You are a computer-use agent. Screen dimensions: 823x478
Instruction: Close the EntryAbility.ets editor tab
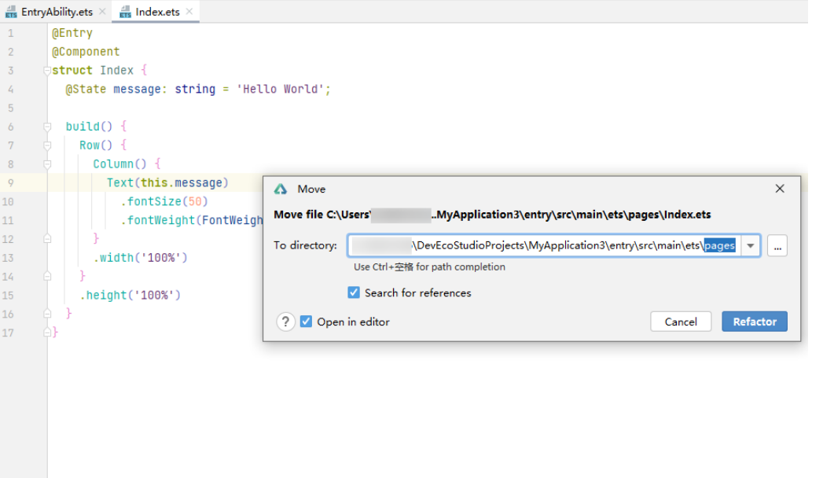coord(102,12)
